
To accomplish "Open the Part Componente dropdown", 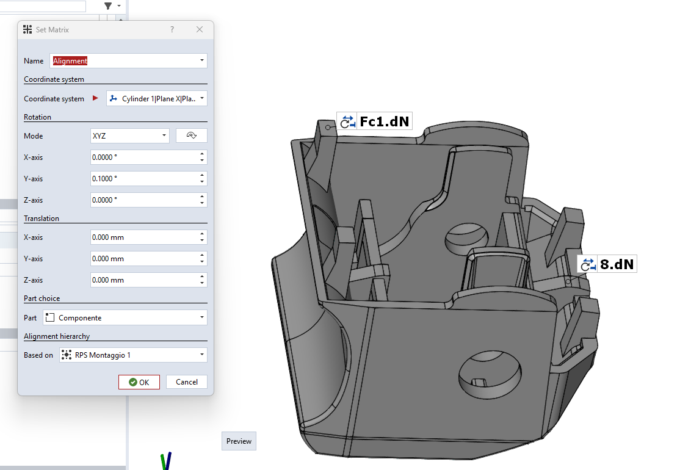I will pos(201,317).
